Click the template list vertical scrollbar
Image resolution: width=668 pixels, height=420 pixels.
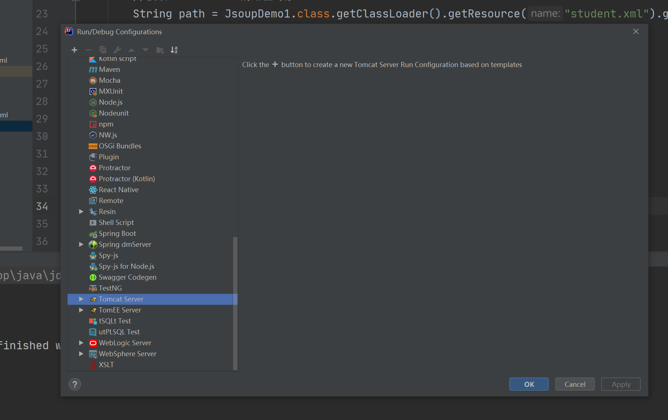coord(235,303)
